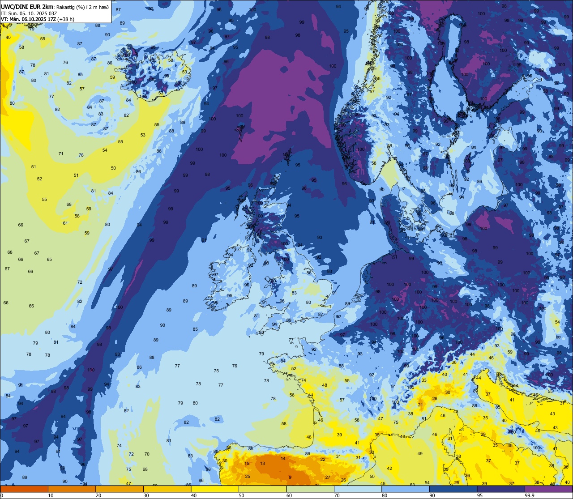Click the value '21' in the Alps
Screen dimensions: 573x499
pos(420,405)
